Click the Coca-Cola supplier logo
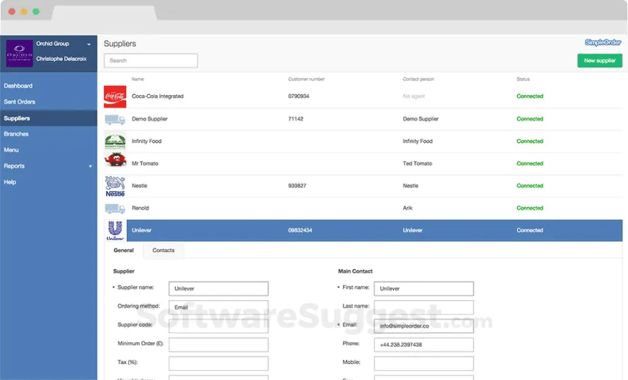 point(114,96)
